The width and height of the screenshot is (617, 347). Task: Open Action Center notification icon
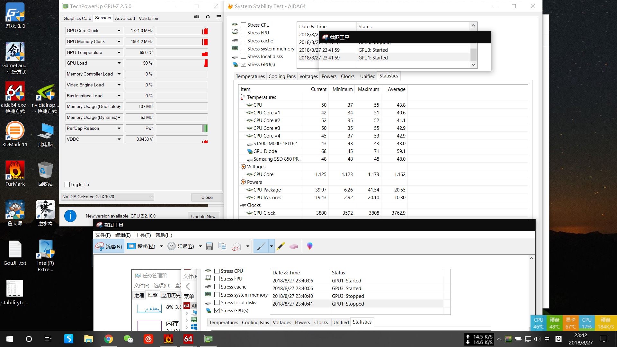(x=604, y=339)
